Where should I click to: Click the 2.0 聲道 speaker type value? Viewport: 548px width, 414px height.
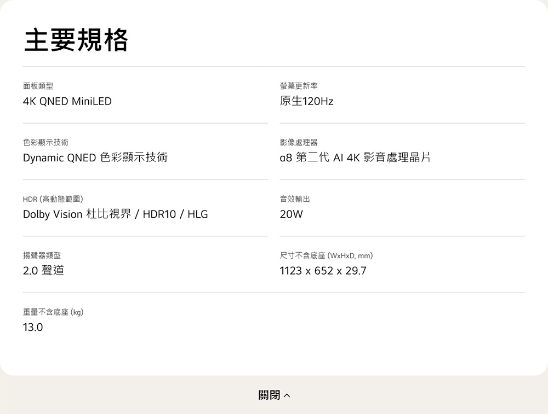(43, 271)
